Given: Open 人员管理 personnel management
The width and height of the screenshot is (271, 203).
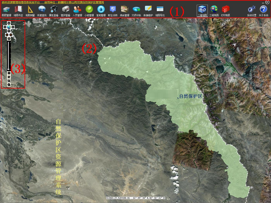Looking at the screenshot, I should tap(77, 10).
